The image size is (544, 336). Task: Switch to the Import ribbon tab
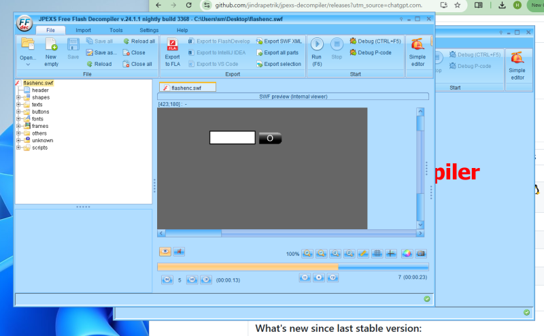pyautogui.click(x=83, y=30)
